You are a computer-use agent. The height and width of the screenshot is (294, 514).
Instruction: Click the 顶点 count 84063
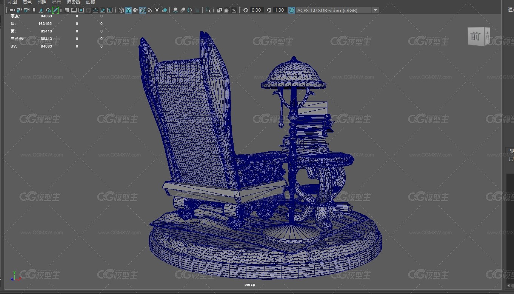click(46, 16)
